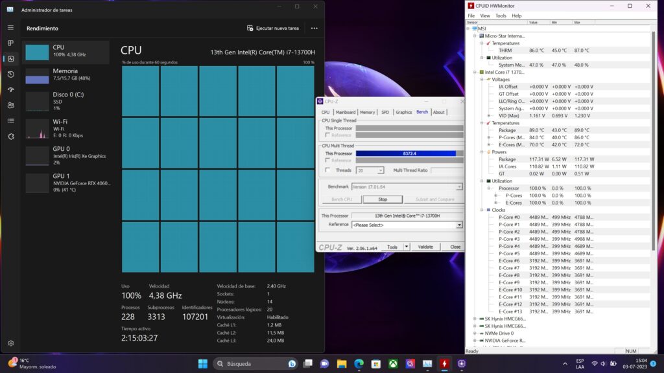664x373 pixels.
Task: Expand the P-Cores utilization subnode
Action: [x=496, y=196]
